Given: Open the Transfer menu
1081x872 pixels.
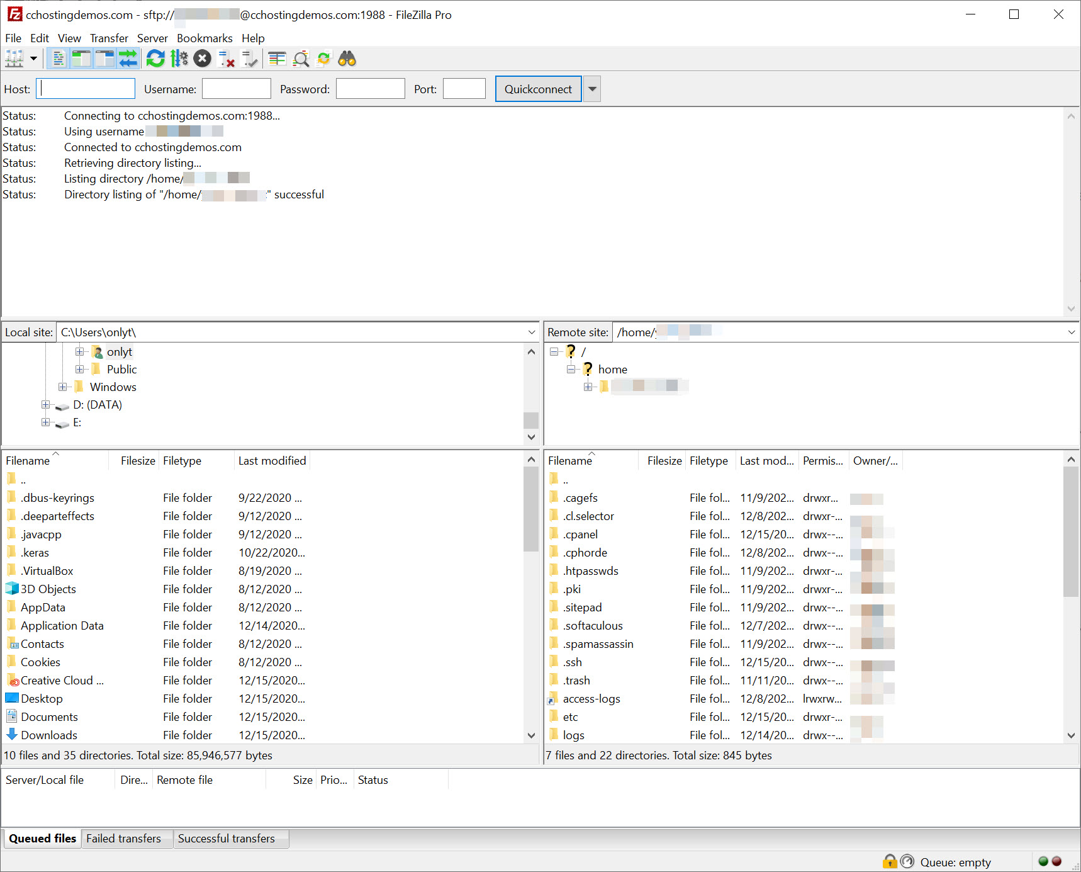Looking at the screenshot, I should tap(108, 38).
